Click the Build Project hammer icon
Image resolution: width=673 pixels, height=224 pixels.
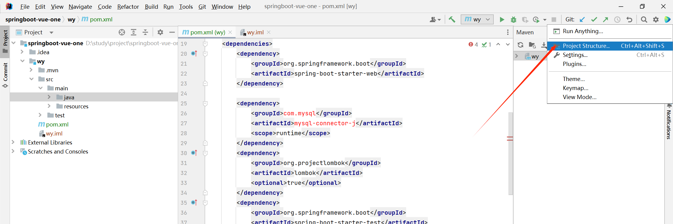point(452,20)
